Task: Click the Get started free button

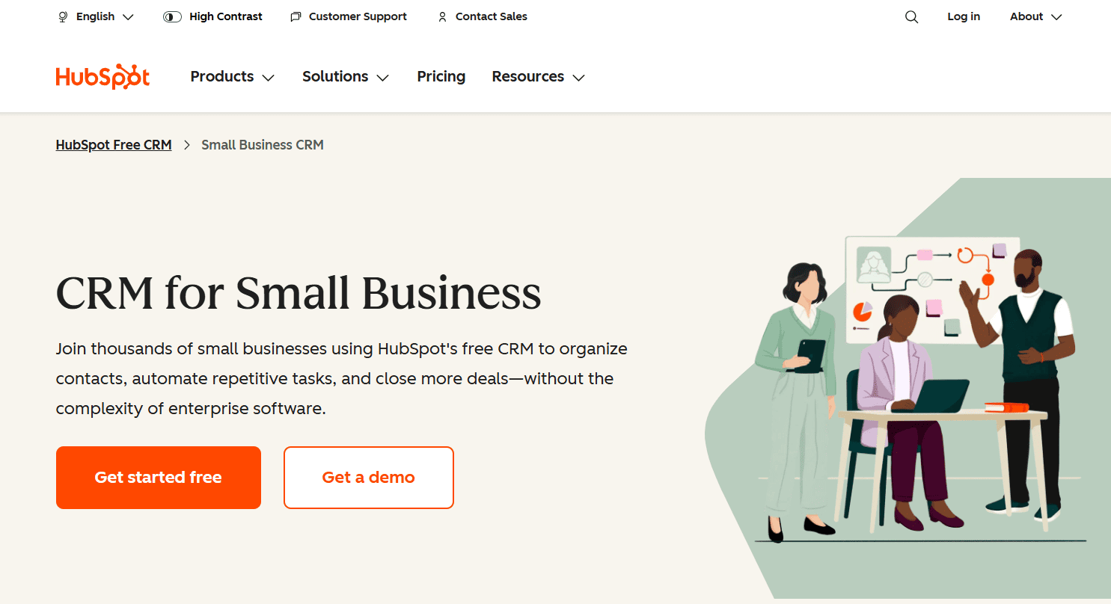Action: coord(159,478)
